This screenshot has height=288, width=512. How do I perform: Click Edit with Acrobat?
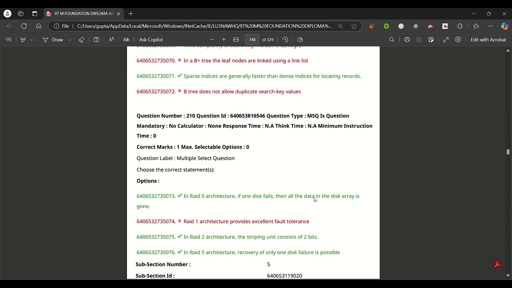point(488,40)
